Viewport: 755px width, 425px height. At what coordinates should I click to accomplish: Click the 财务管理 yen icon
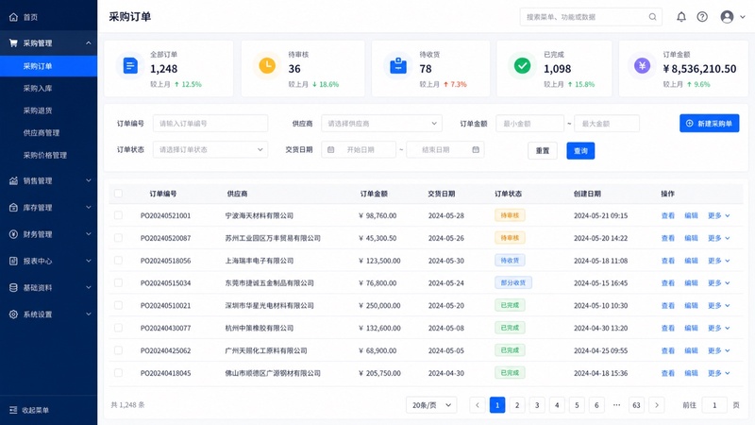coord(13,234)
